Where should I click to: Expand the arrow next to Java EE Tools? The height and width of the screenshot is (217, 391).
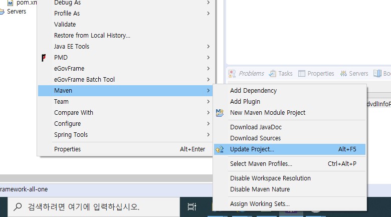[208, 47]
